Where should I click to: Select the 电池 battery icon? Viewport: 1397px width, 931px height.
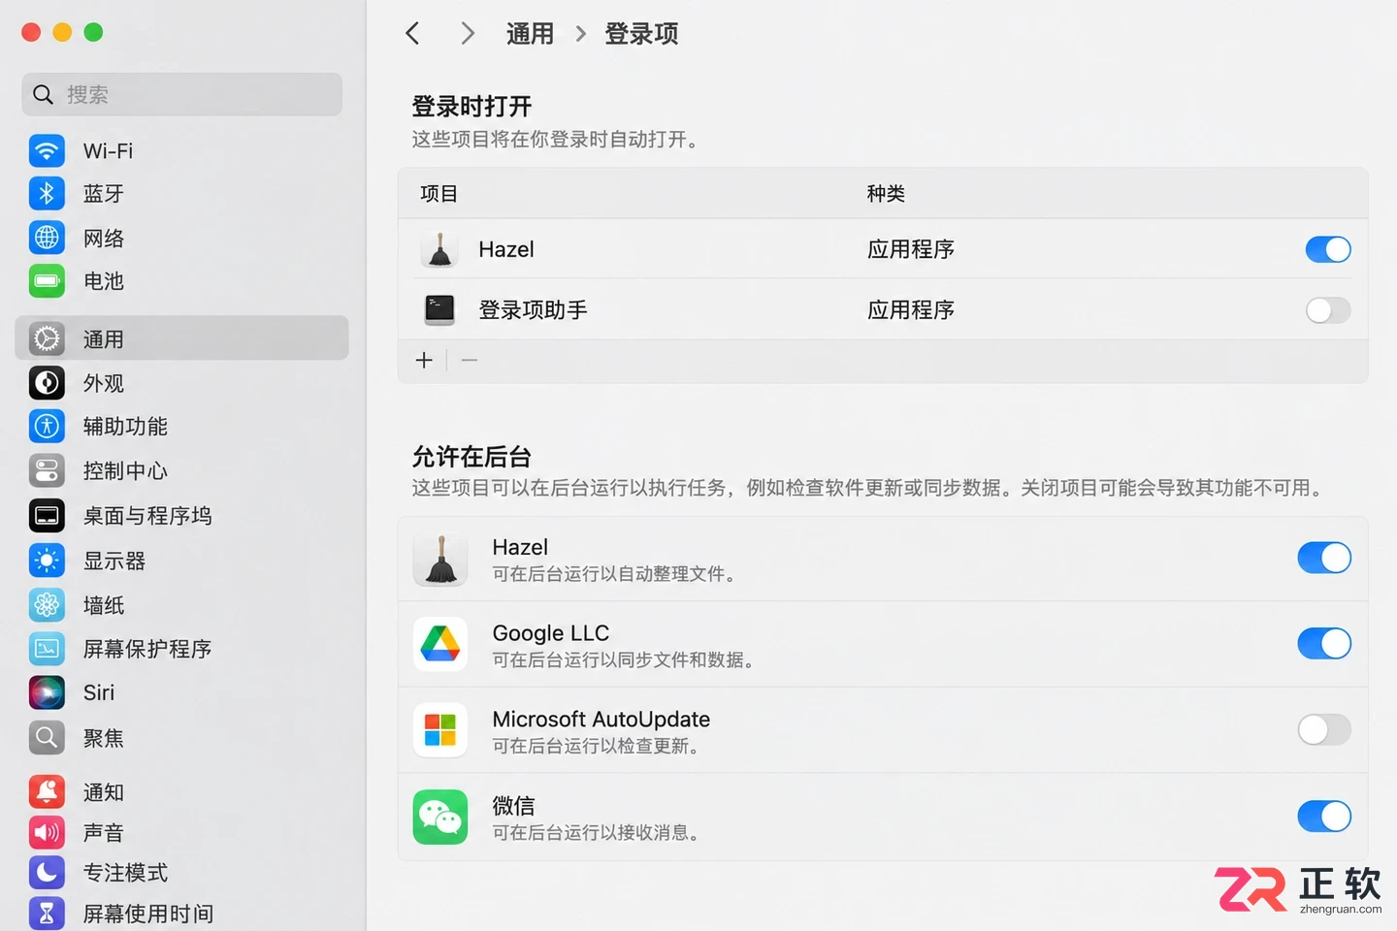pyautogui.click(x=47, y=281)
